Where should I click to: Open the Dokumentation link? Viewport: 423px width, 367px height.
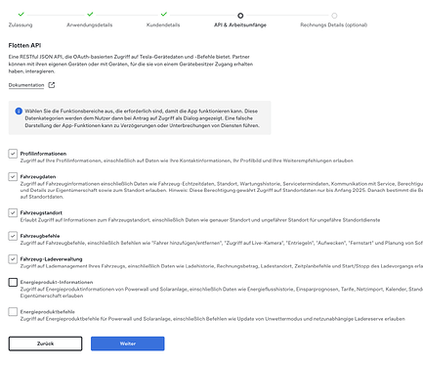[x=26, y=85]
